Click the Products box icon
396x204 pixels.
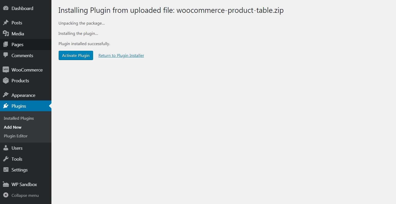6,80
